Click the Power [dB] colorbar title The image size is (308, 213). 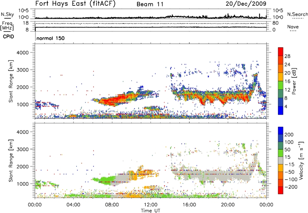click(294, 81)
